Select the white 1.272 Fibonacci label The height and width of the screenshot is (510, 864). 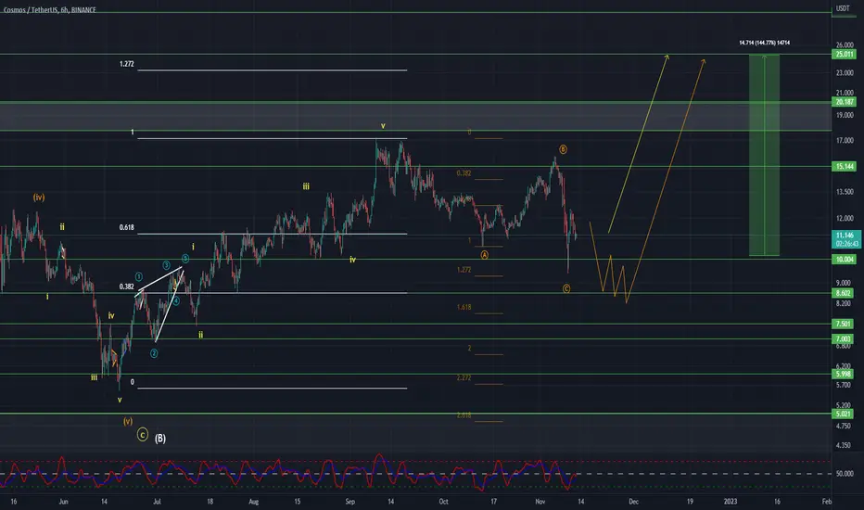(127, 64)
